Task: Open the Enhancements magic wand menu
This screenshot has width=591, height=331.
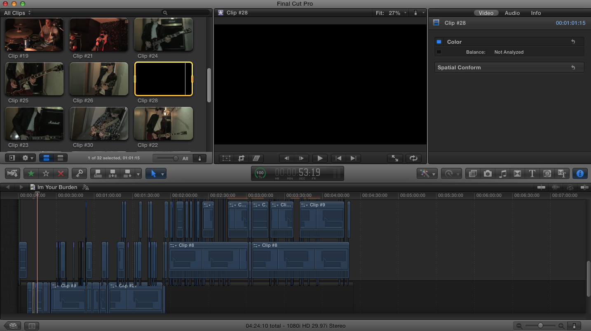Action: (427, 174)
